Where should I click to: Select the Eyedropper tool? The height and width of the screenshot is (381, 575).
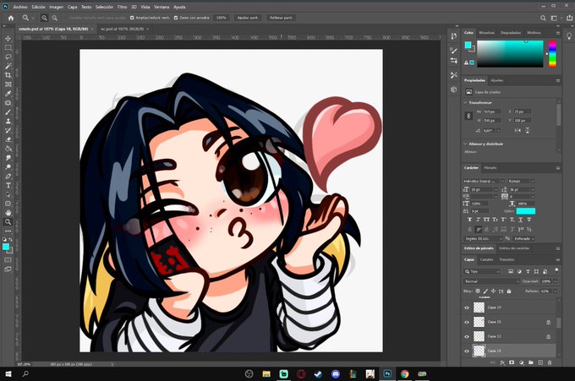pyautogui.click(x=8, y=94)
